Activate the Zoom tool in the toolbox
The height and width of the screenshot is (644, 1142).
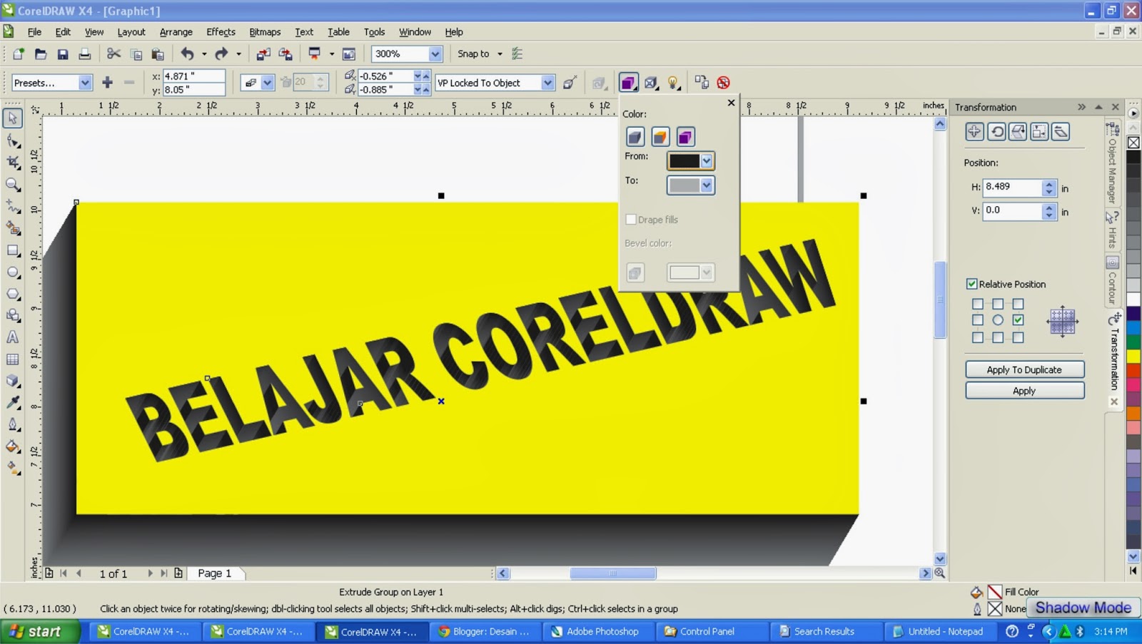coord(13,185)
